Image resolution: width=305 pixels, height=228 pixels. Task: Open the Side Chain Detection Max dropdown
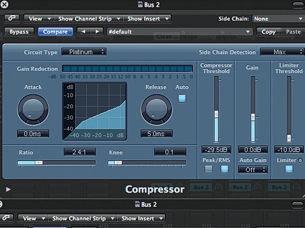click(x=282, y=51)
